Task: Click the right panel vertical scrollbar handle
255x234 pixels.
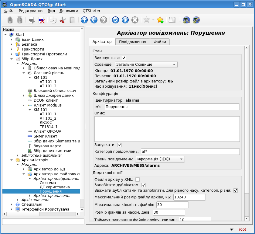Action: [246, 122]
